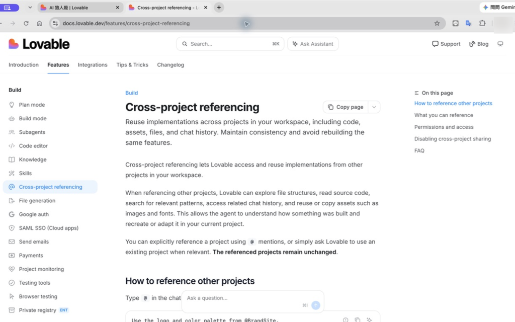
Task: Open a new browser tab
Action: 219,8
